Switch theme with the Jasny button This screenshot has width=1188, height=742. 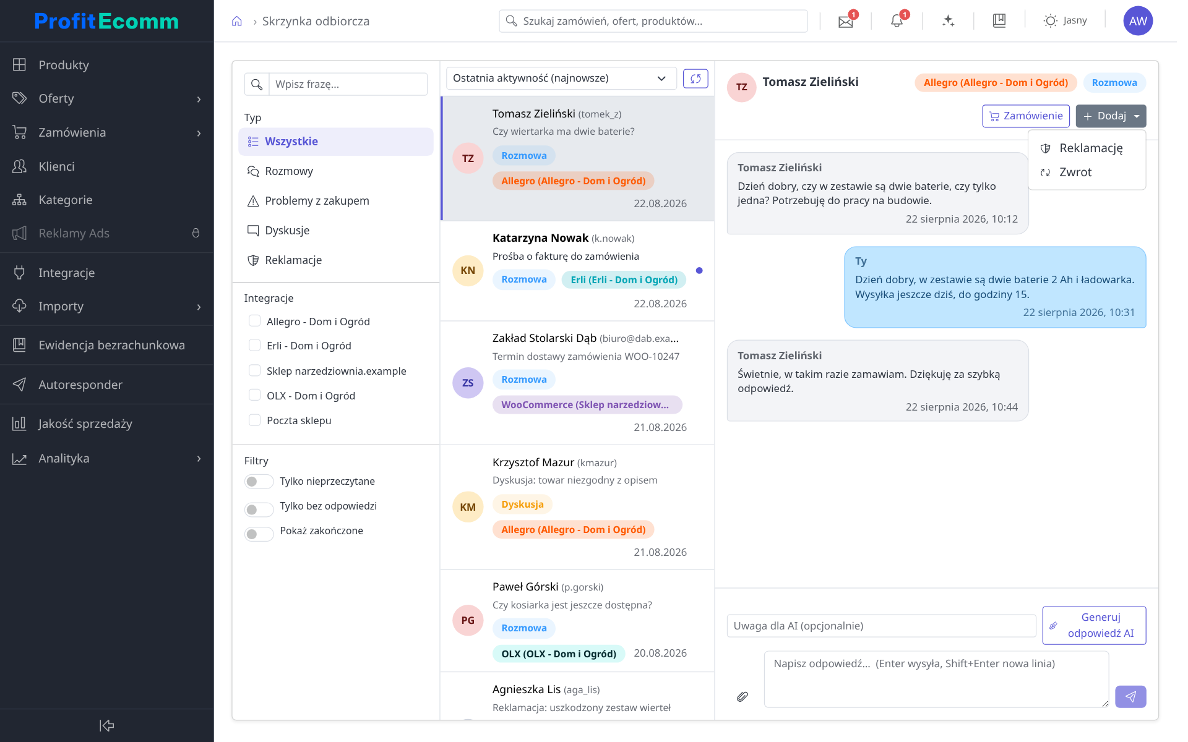click(1065, 21)
